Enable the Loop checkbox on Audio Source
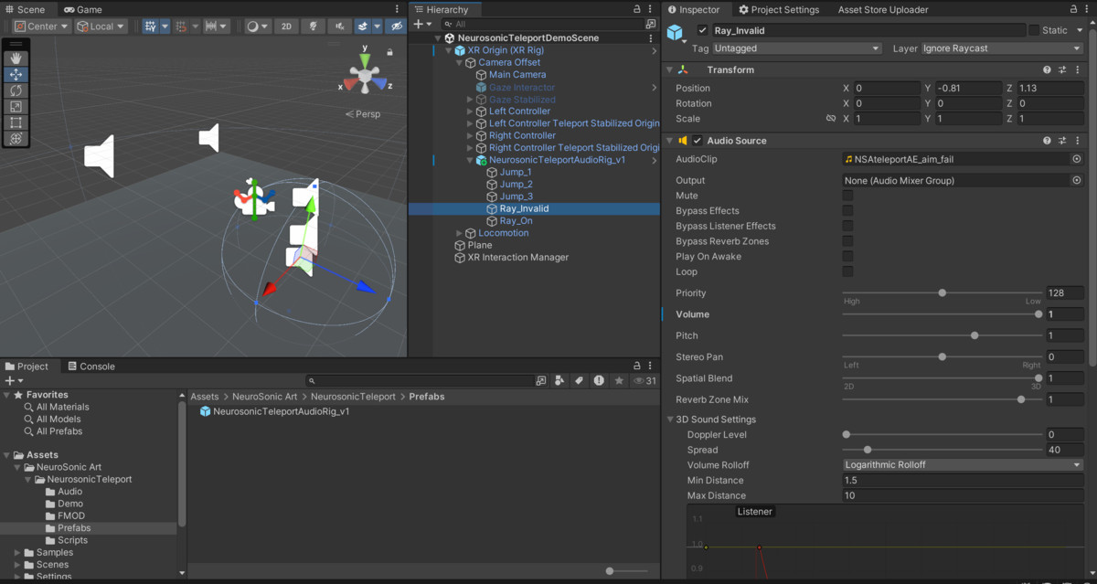This screenshot has width=1097, height=584. [x=846, y=271]
